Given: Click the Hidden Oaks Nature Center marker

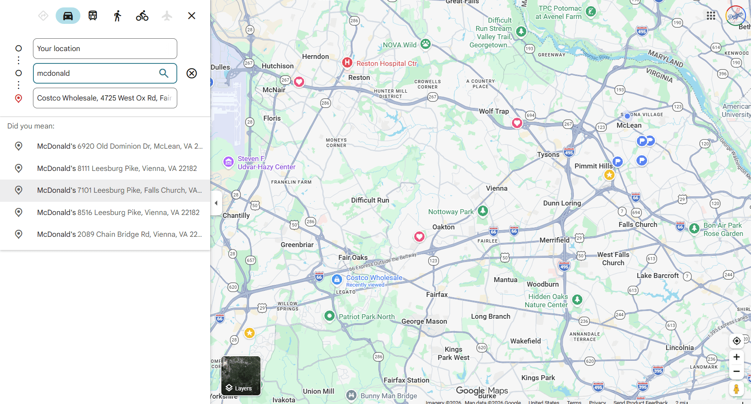Looking at the screenshot, I should (x=577, y=299).
